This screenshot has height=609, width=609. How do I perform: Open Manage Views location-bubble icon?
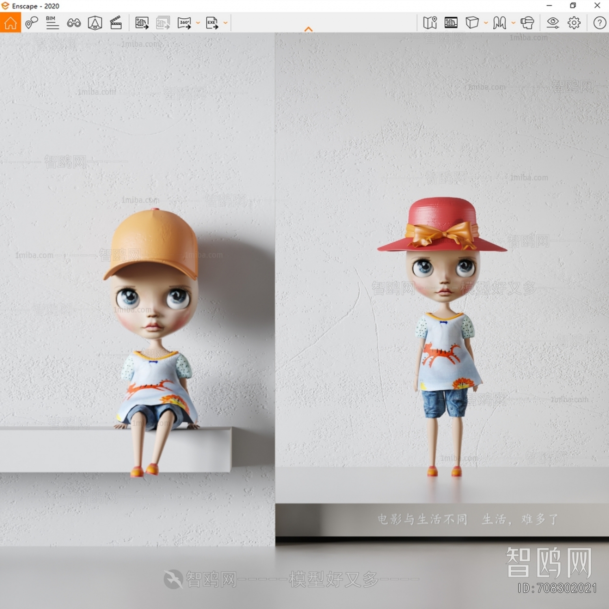[31, 23]
